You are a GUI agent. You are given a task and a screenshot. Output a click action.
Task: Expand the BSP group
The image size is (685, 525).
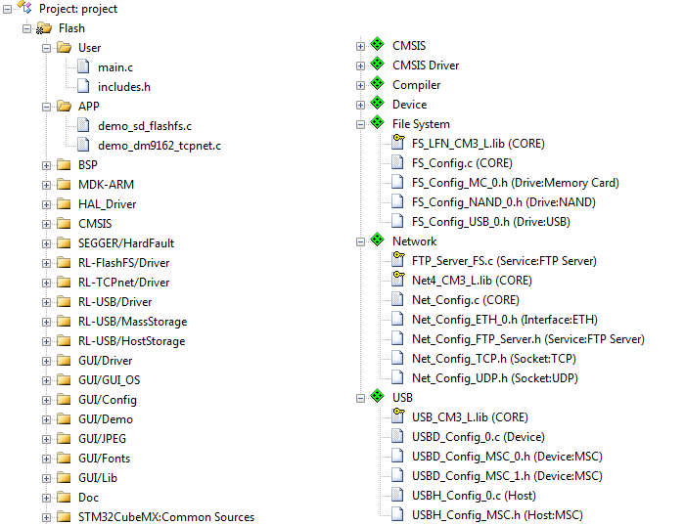(46, 165)
